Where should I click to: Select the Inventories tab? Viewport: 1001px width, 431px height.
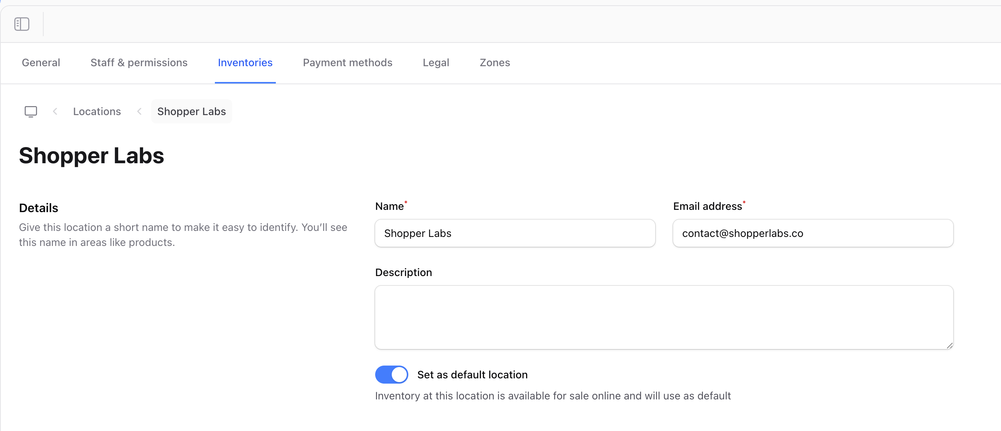245,62
